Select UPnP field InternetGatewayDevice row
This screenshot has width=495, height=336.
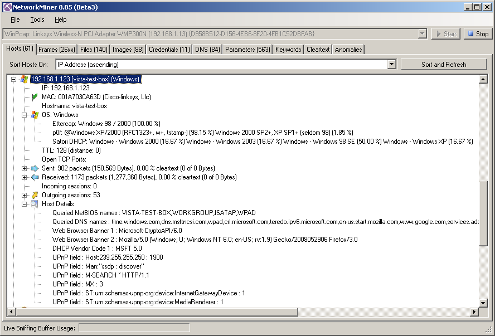pos(149,293)
